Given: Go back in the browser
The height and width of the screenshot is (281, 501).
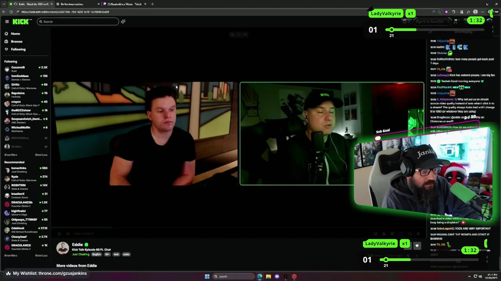Looking at the screenshot, I should (4, 12).
